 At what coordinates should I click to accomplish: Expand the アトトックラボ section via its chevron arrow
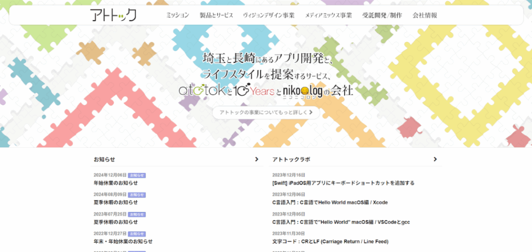point(435,159)
